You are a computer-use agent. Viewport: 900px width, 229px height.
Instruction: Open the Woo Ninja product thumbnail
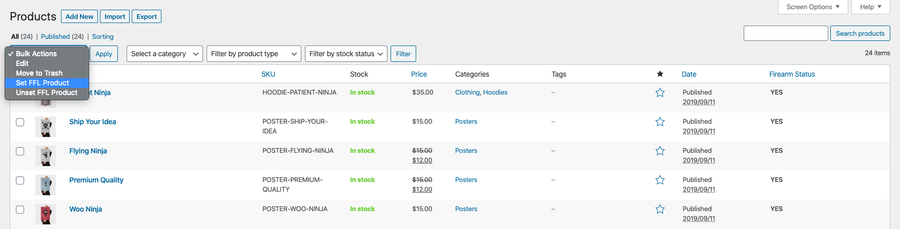(x=46, y=214)
